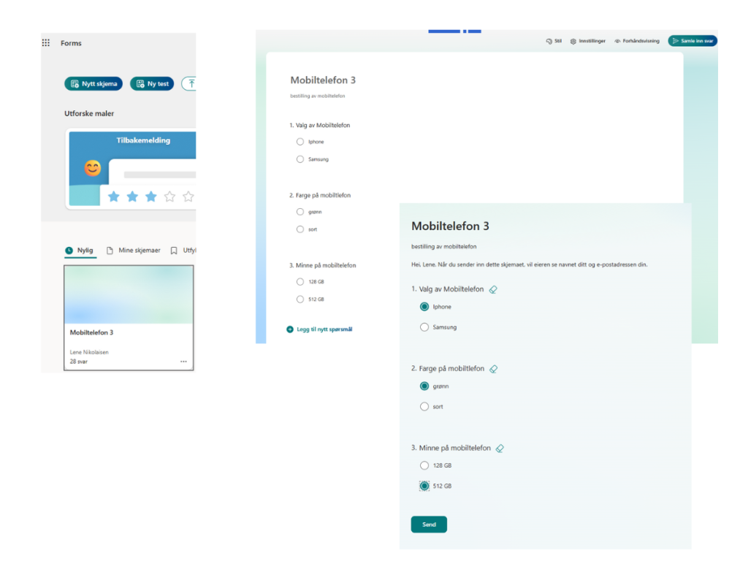Image resolution: width=748 pixels, height=561 pixels.
Task: Click the Samle inn svar button
Action: (692, 41)
